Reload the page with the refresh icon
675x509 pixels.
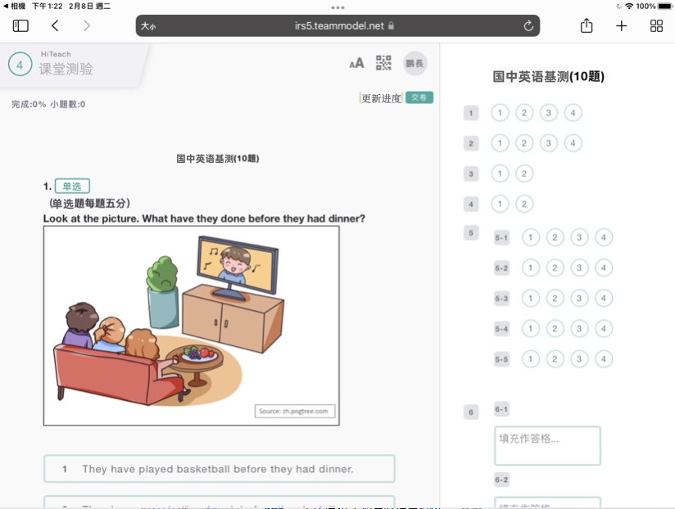click(x=528, y=26)
